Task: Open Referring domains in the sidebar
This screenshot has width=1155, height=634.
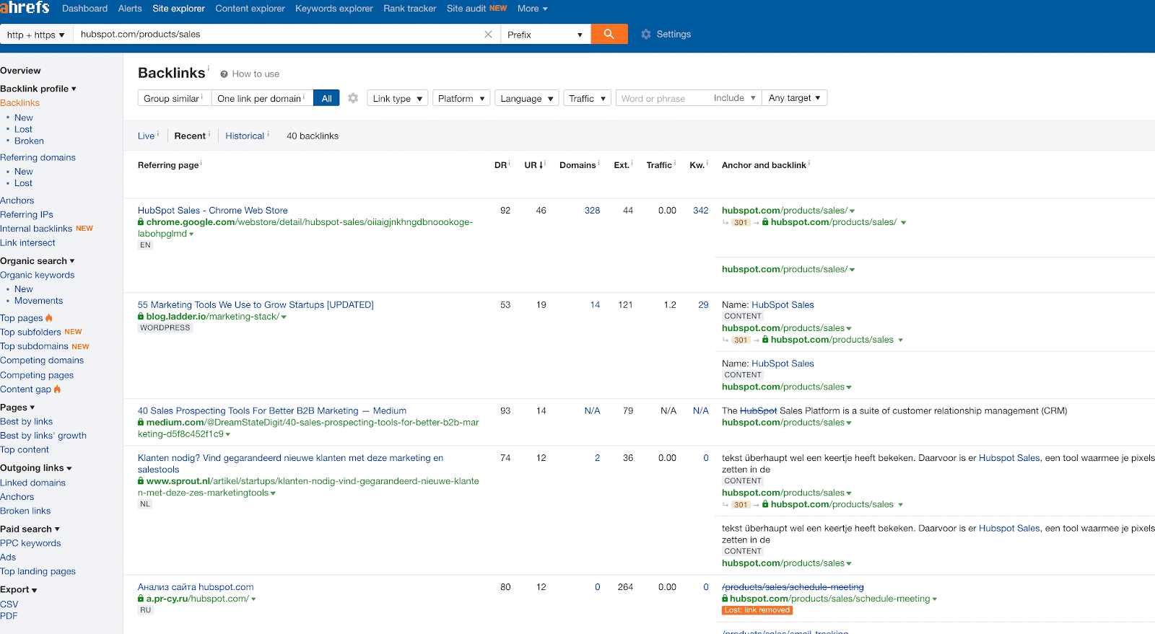Action: point(38,157)
